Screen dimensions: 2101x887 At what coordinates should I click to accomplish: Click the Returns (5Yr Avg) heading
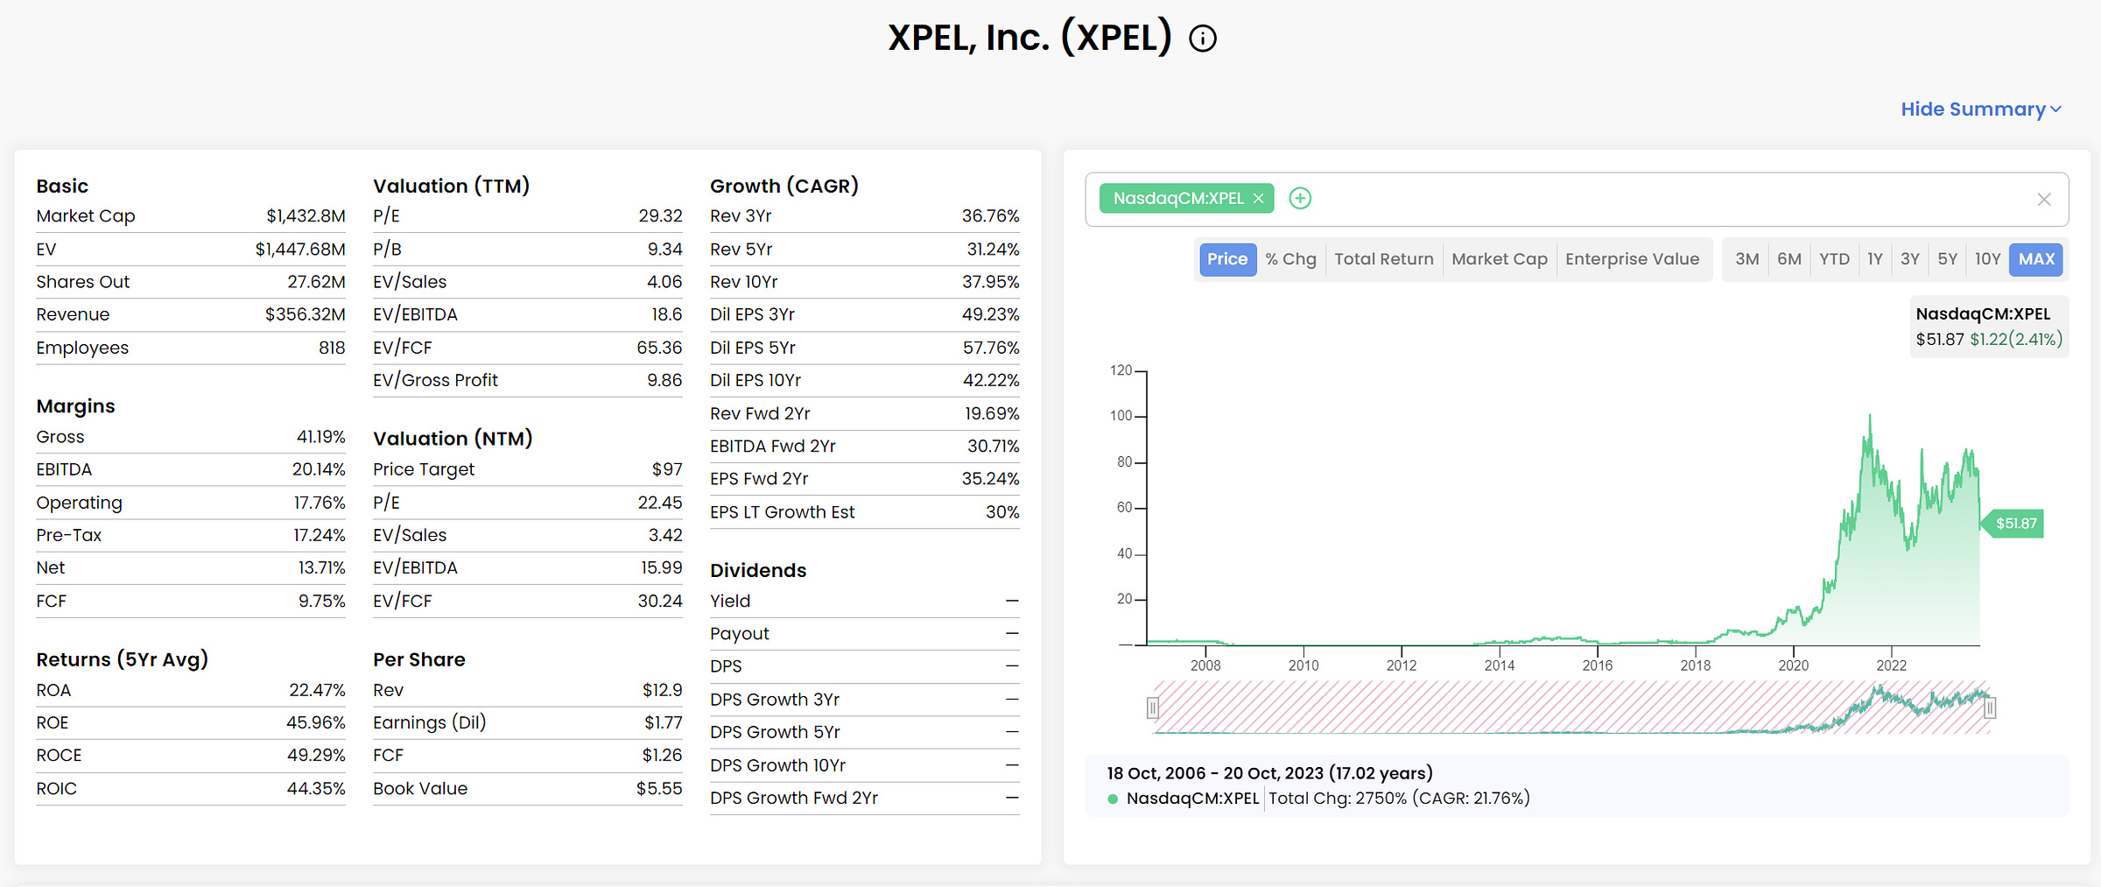122,659
